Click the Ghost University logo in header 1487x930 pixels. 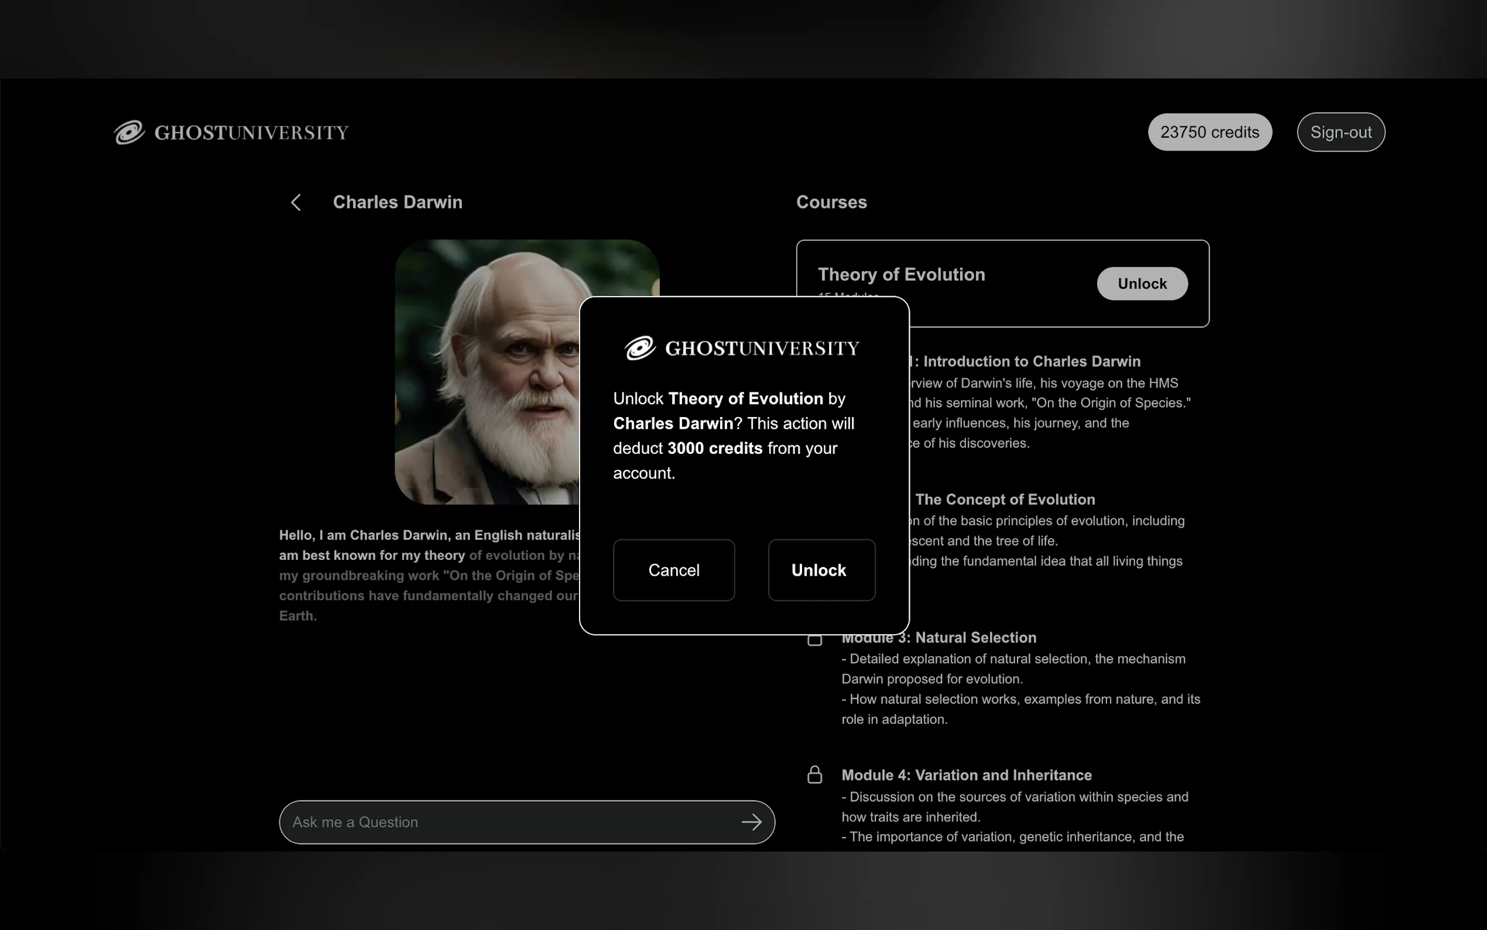coord(231,132)
